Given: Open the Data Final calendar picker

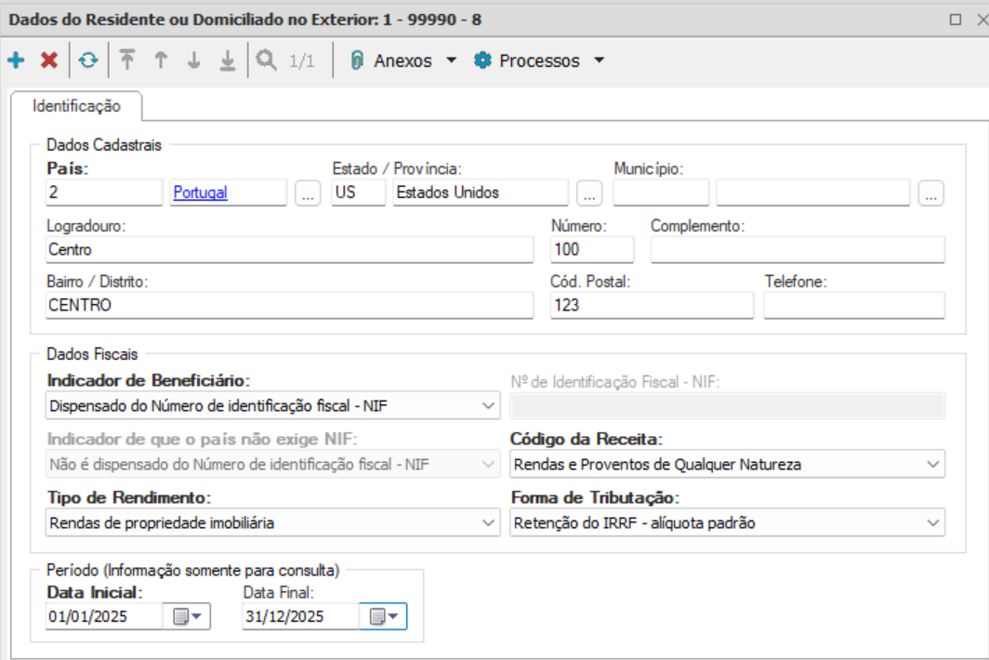Looking at the screenshot, I should (383, 616).
